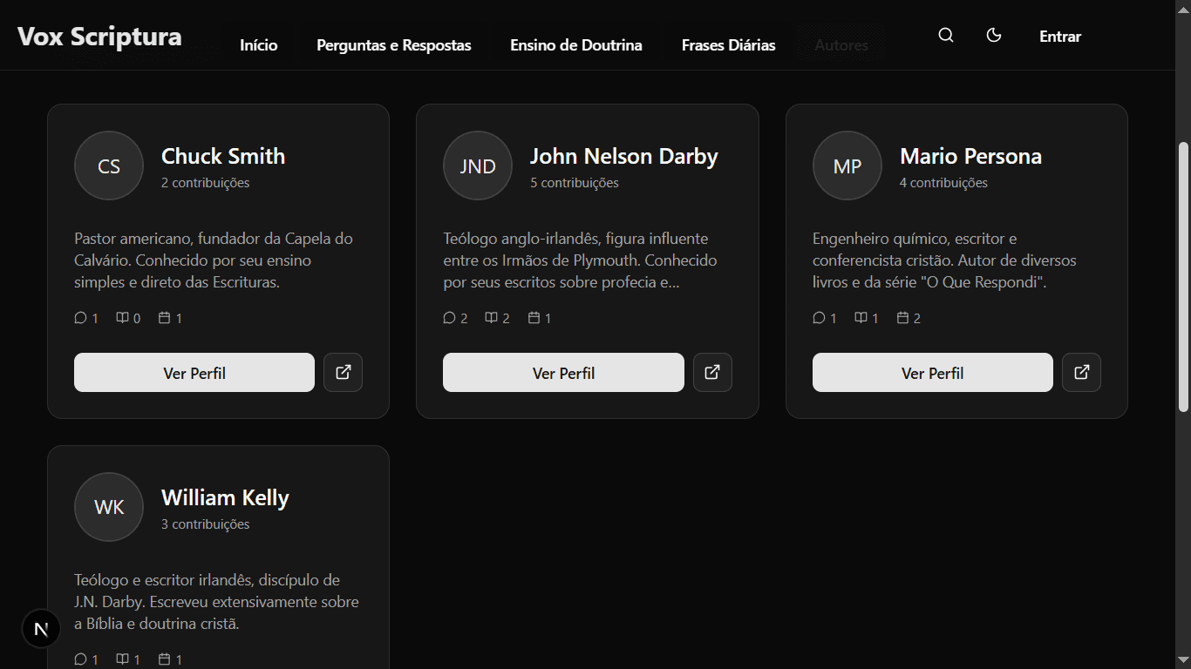Image resolution: width=1191 pixels, height=669 pixels.
Task: Open the Frases Diárias section
Action: (728, 44)
